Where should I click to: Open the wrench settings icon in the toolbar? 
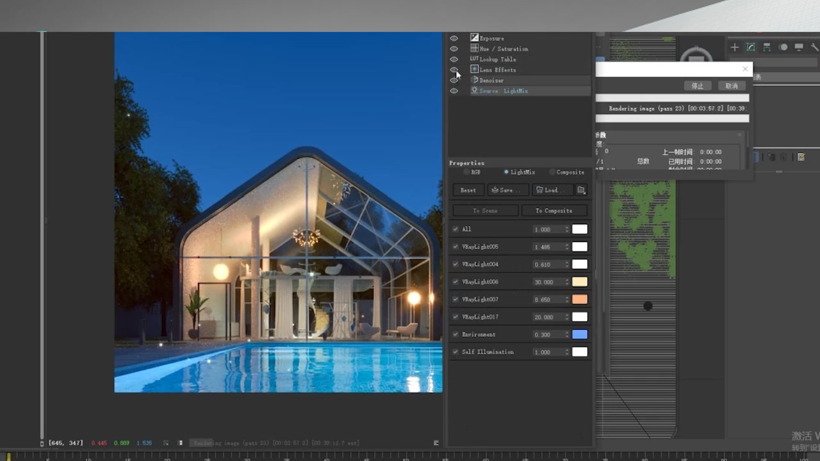pyautogui.click(x=815, y=47)
